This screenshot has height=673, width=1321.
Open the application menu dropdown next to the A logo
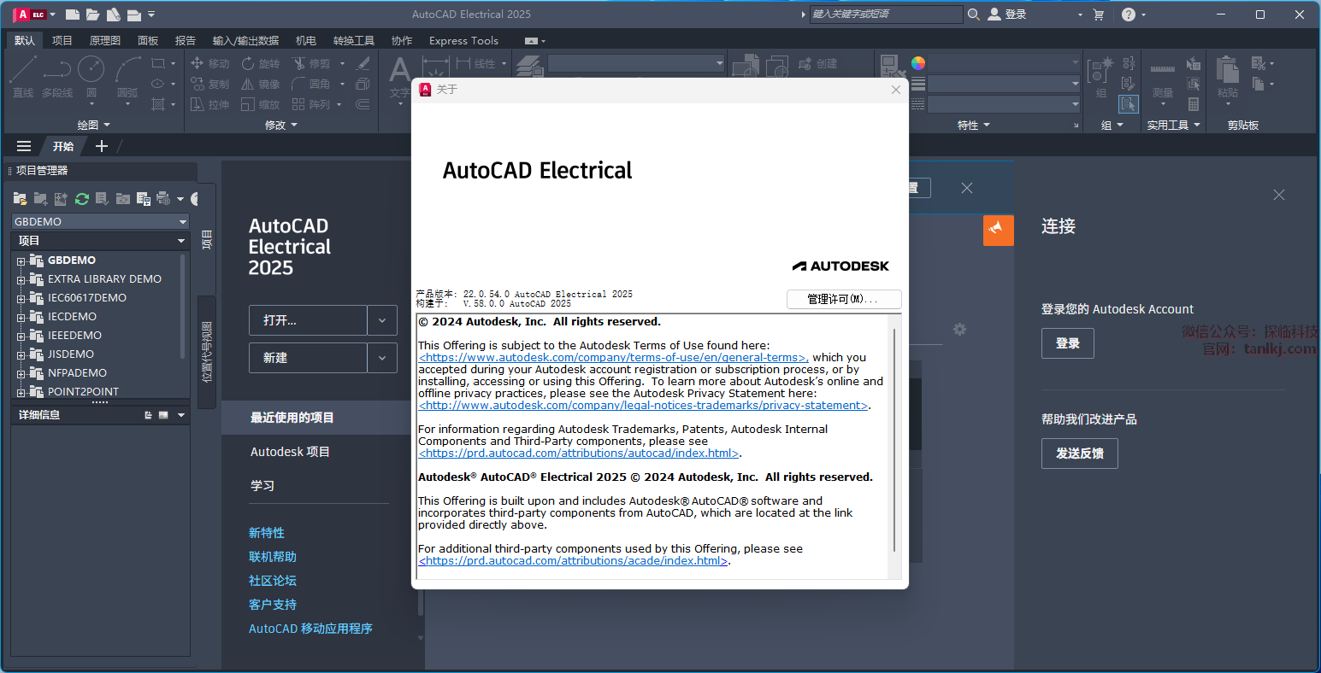[x=53, y=15]
